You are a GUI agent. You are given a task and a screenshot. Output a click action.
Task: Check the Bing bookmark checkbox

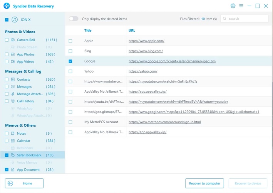pos(70,51)
